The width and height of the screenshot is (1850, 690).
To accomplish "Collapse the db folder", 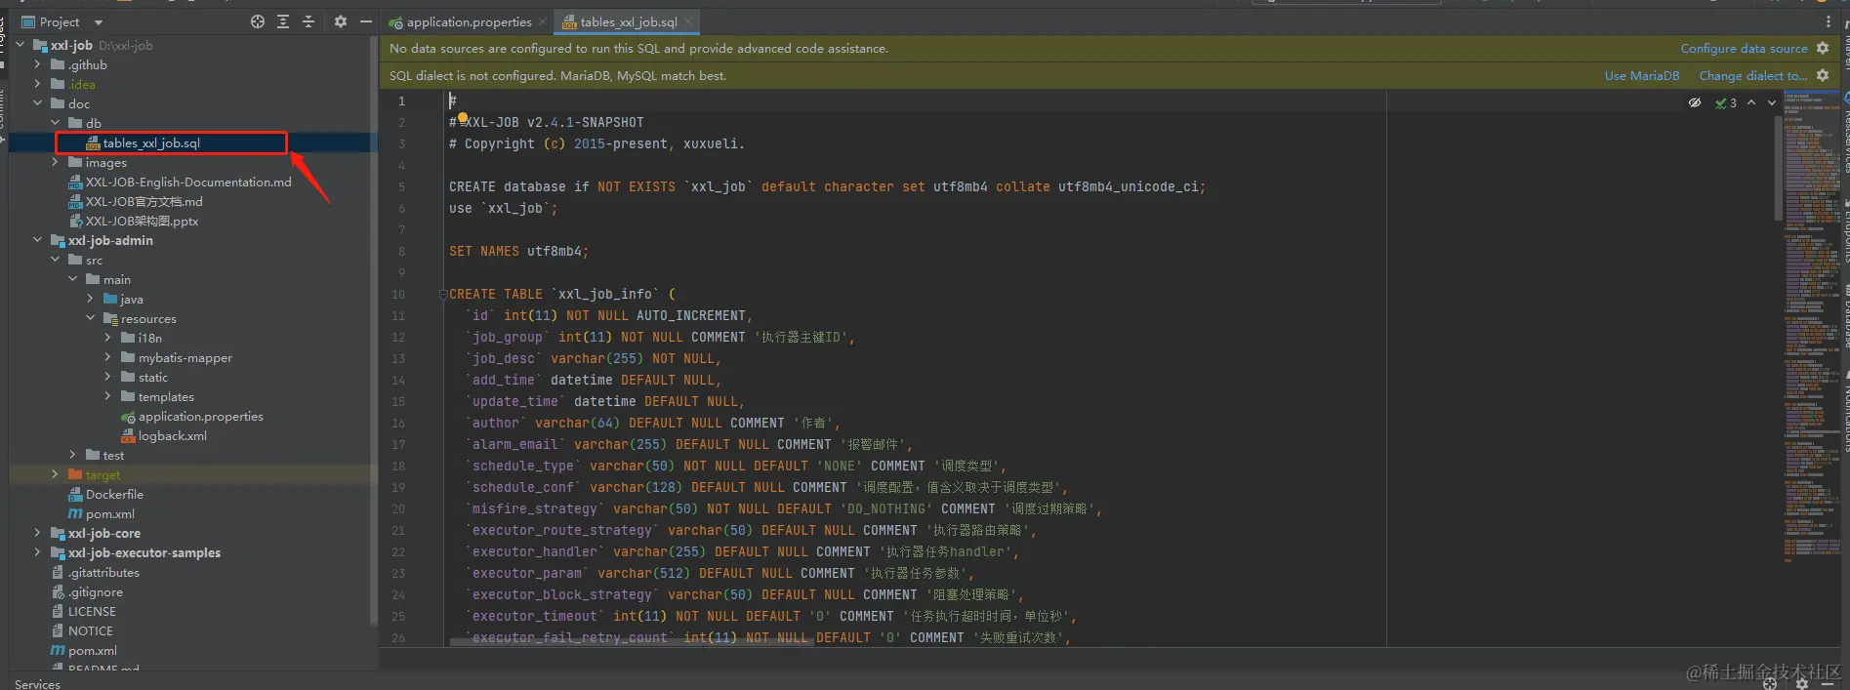I will [56, 123].
